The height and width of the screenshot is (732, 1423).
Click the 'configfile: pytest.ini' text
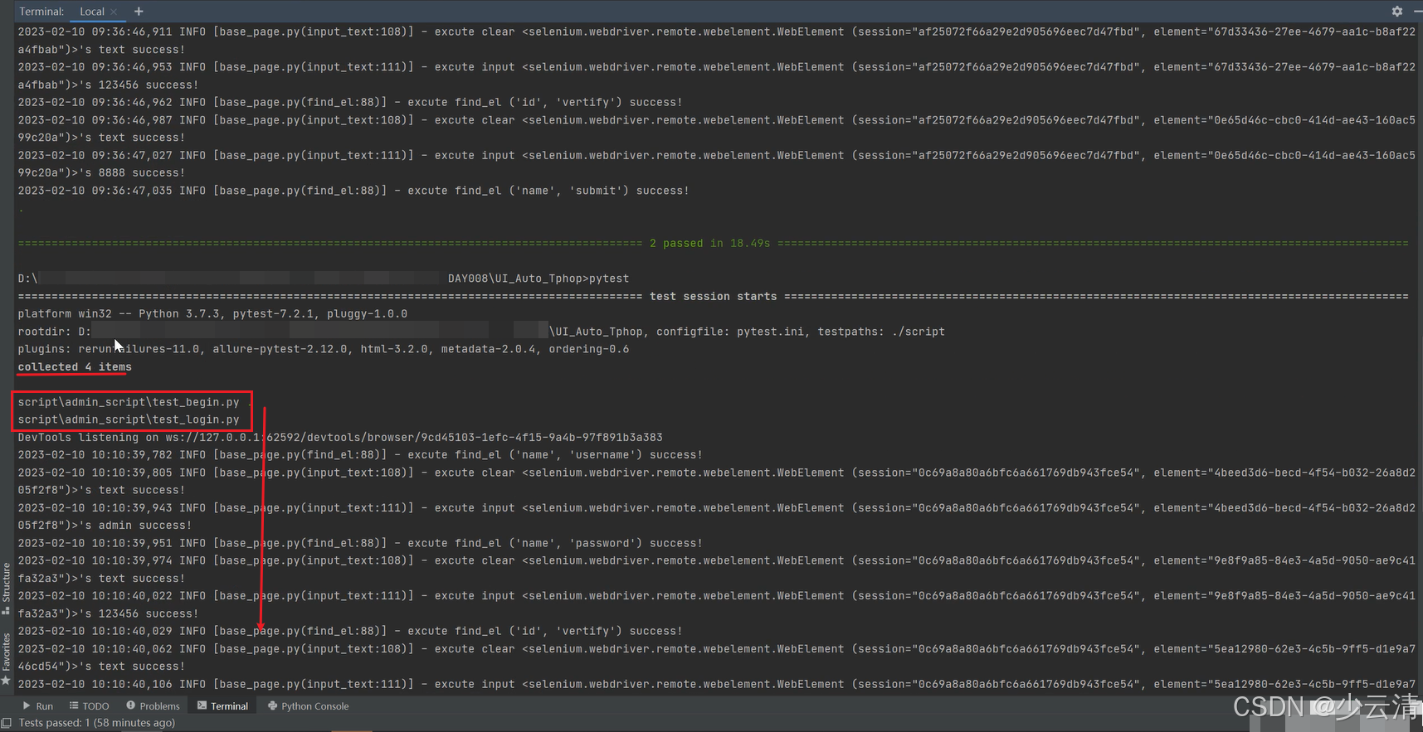coord(730,332)
